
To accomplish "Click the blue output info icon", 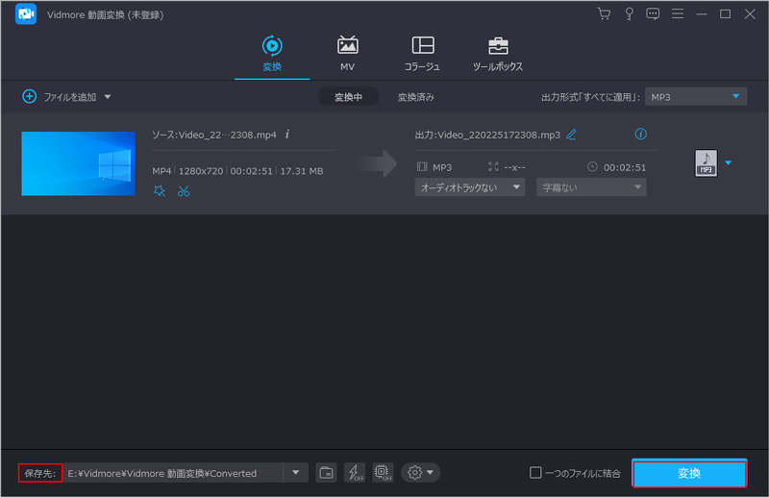I will tap(640, 134).
